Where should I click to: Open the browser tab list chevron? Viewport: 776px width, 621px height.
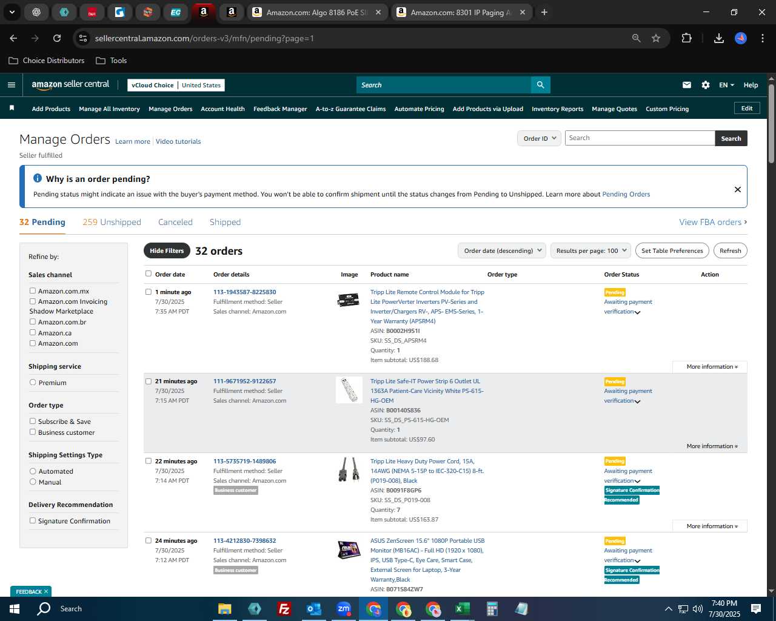click(x=12, y=12)
